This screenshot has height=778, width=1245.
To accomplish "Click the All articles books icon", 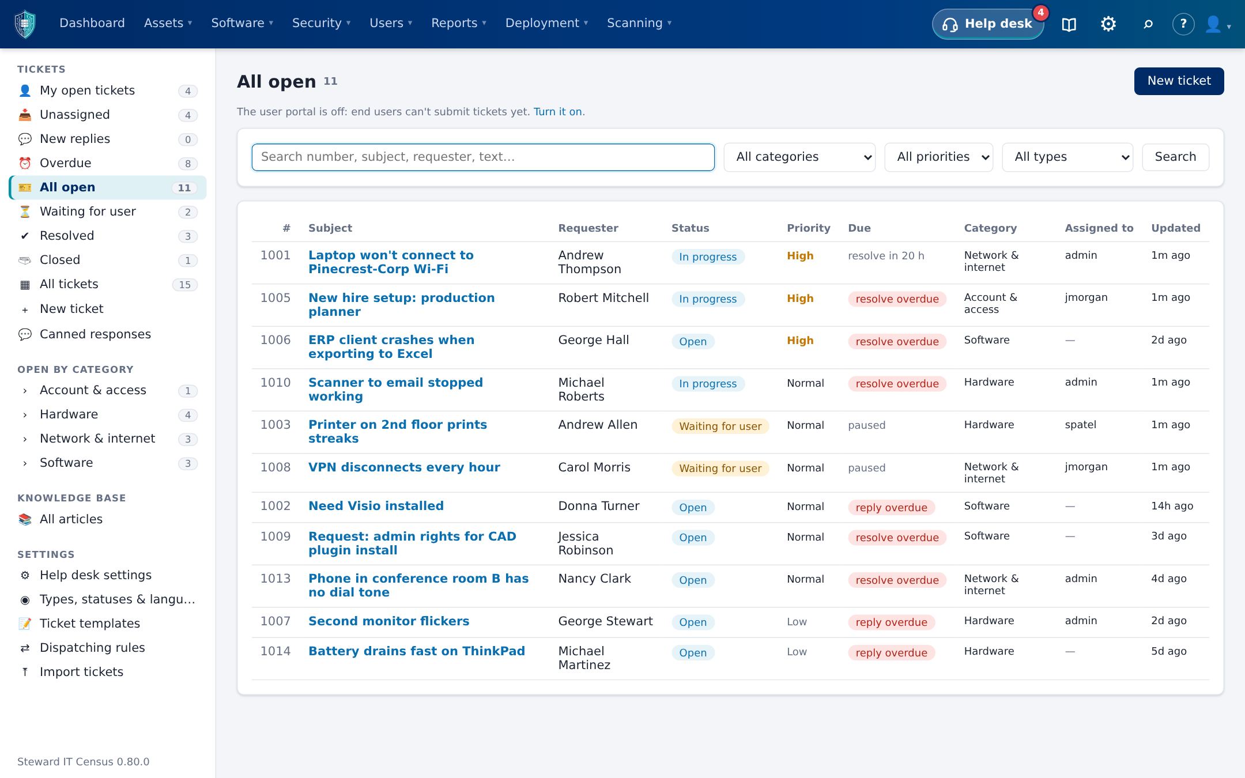I will [25, 519].
